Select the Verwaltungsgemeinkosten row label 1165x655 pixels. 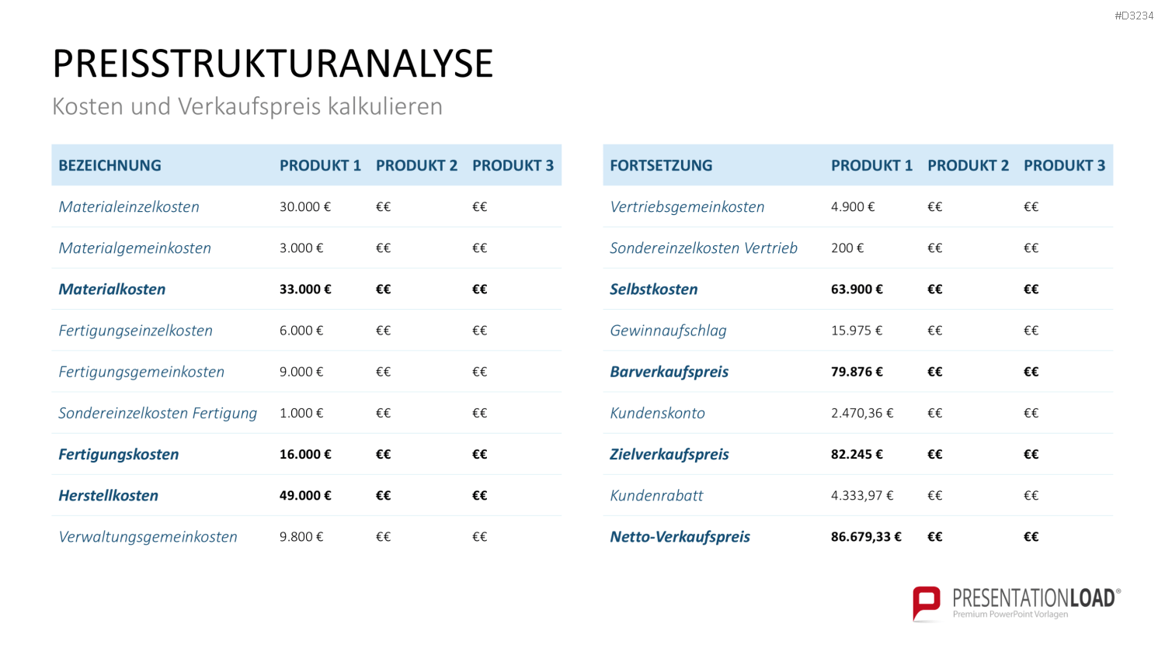click(148, 537)
